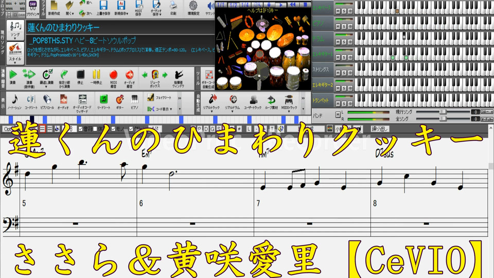Click the play button in drum window
494x278 pixels.
pos(281,5)
